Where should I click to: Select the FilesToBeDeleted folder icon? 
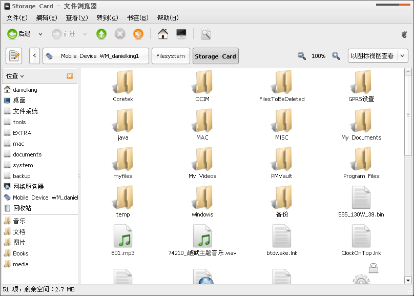click(x=282, y=82)
